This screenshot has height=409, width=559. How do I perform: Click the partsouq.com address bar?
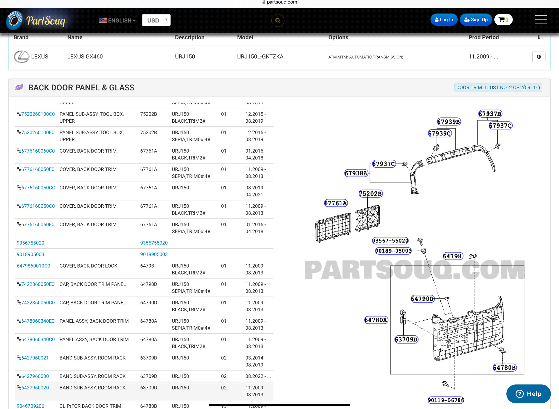[x=279, y=2]
